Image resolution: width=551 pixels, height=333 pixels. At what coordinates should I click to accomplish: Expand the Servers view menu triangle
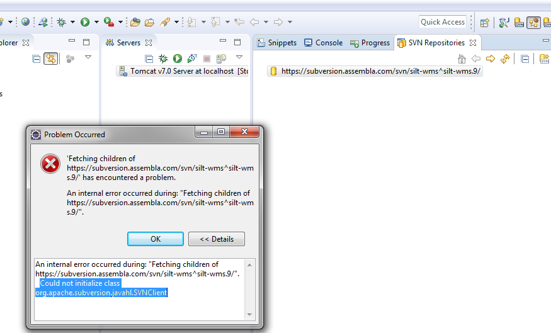[239, 57]
